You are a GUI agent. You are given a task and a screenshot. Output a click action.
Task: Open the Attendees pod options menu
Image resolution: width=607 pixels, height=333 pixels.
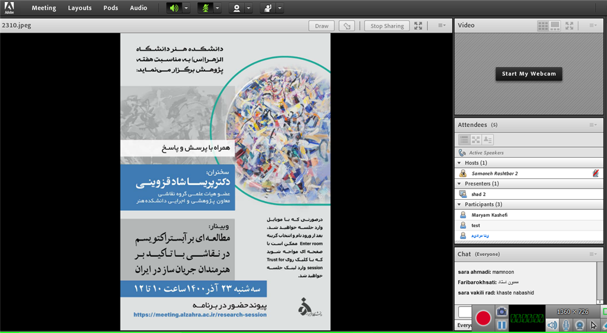pyautogui.click(x=593, y=125)
